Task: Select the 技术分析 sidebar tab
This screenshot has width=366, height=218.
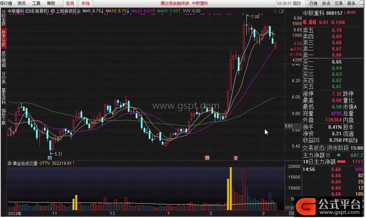Action: 3,38
